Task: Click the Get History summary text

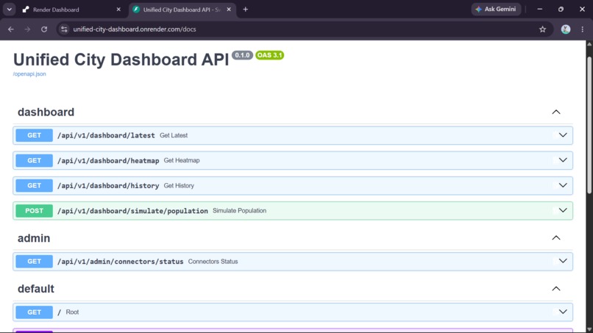Action: (179, 185)
